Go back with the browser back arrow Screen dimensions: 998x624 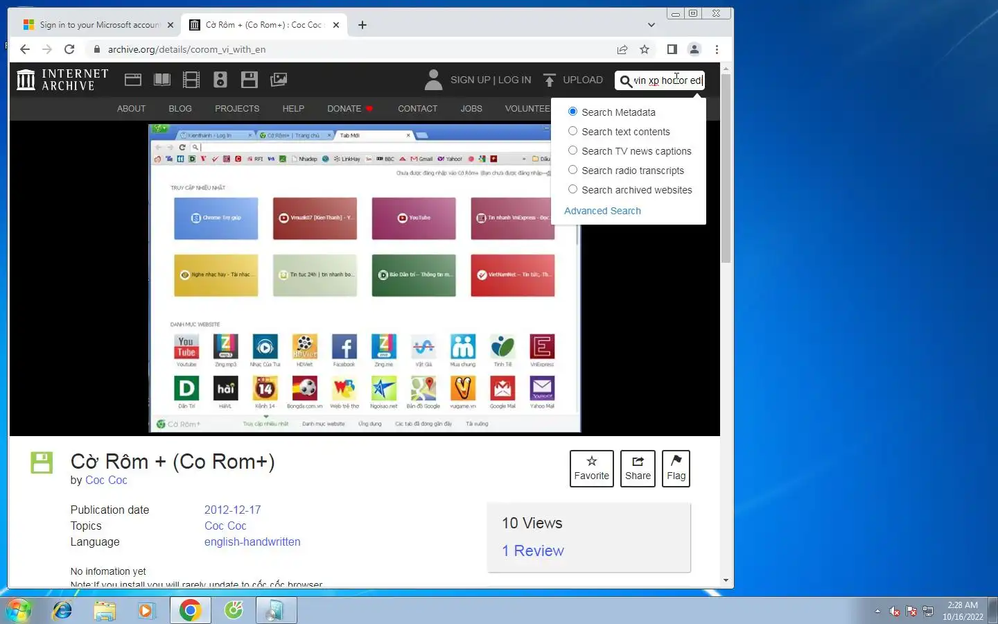(25, 49)
